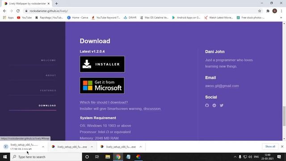
Task: Open the Action Center notifications
Action: point(279,157)
